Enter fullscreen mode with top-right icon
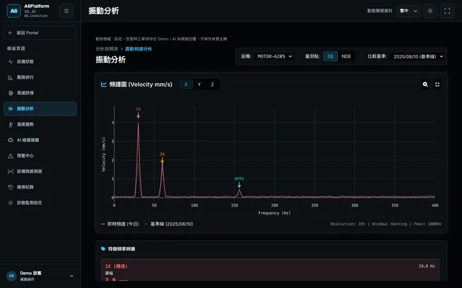This screenshot has width=462, height=288. [447, 11]
